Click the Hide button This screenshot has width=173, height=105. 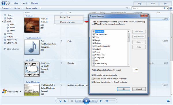point(139,47)
